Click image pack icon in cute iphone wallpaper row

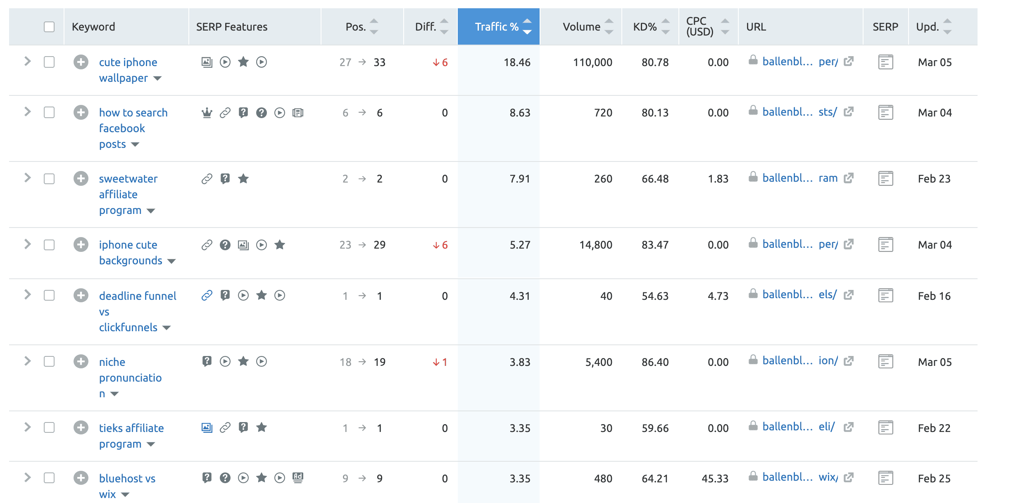[207, 62]
